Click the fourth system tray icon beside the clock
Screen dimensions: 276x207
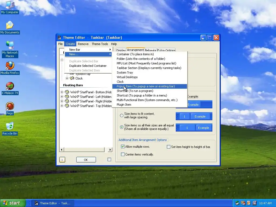254,203
